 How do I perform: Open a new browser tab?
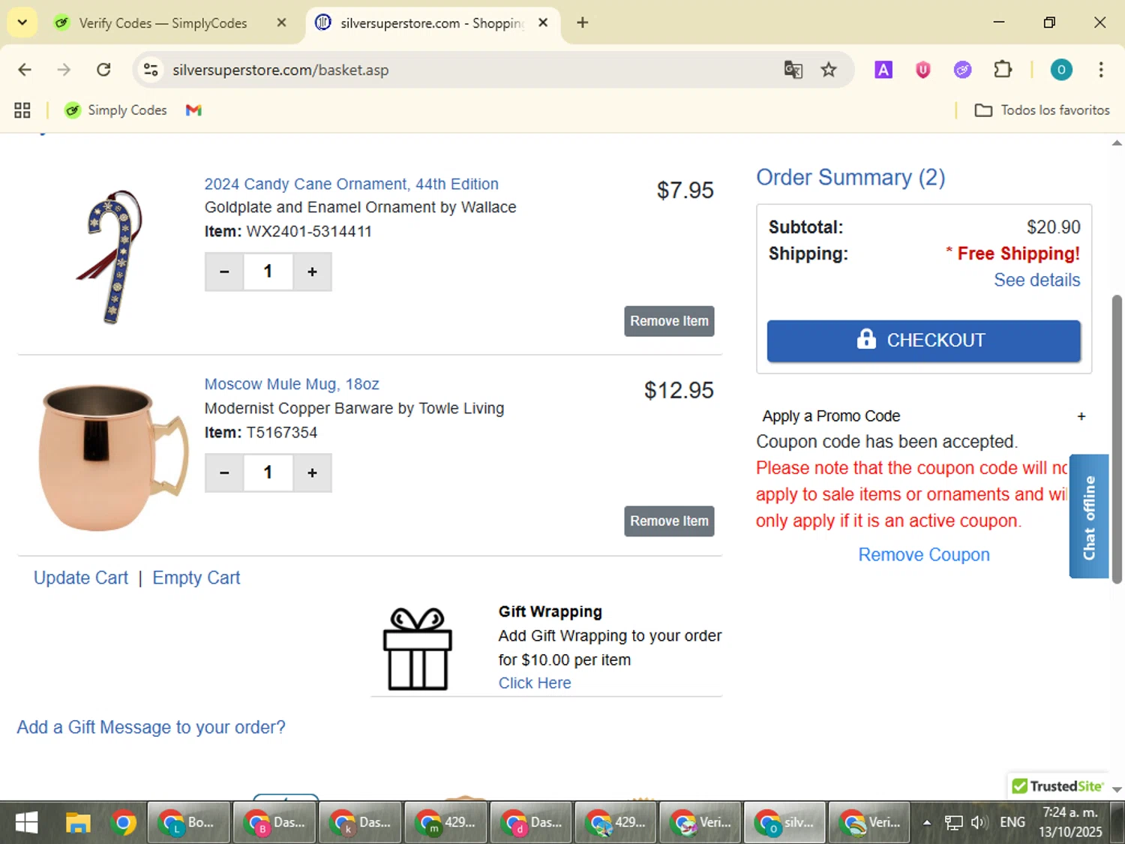[582, 23]
